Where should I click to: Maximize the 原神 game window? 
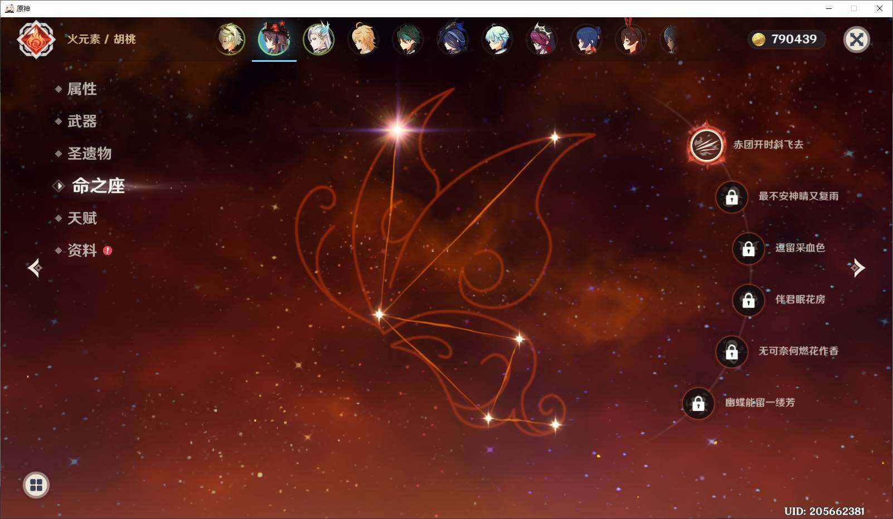854,8
